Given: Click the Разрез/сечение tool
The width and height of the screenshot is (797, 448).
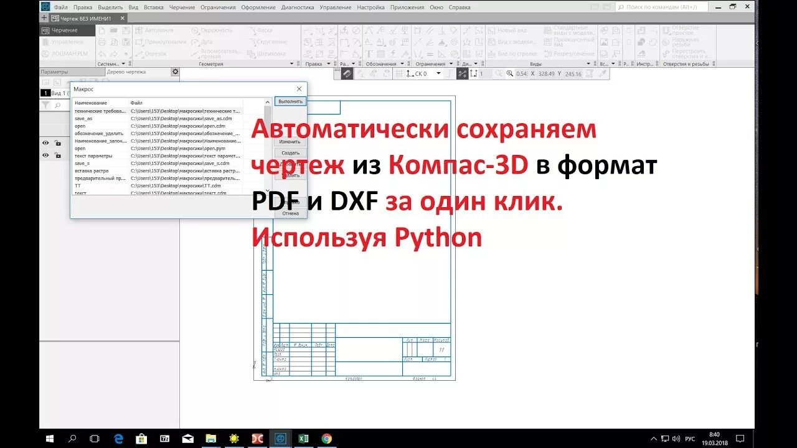Looking at the screenshot, I should [569, 54].
